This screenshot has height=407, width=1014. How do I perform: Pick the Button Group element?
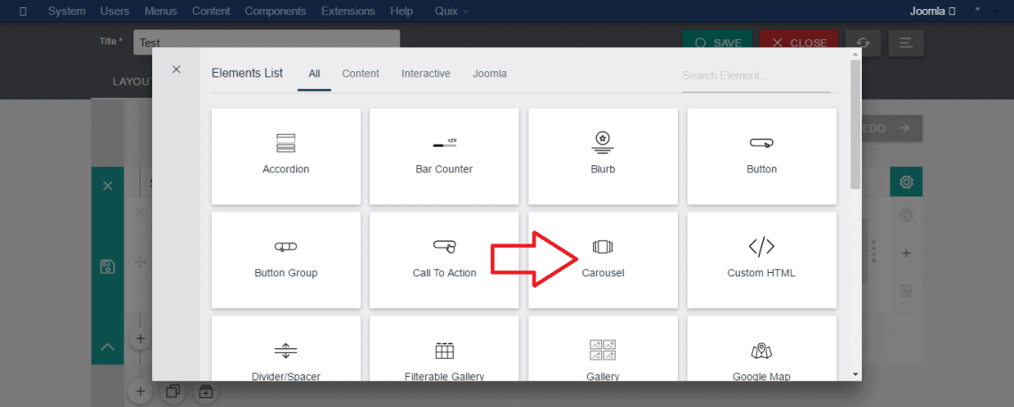pyautogui.click(x=286, y=259)
